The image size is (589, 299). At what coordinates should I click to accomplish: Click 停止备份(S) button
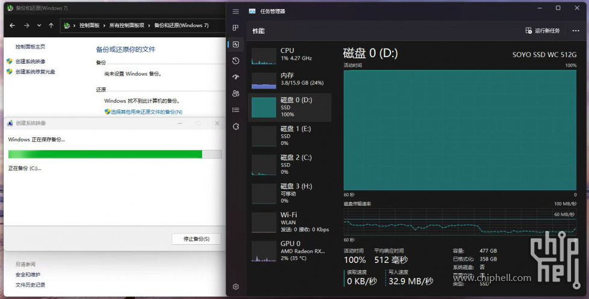[197, 239]
